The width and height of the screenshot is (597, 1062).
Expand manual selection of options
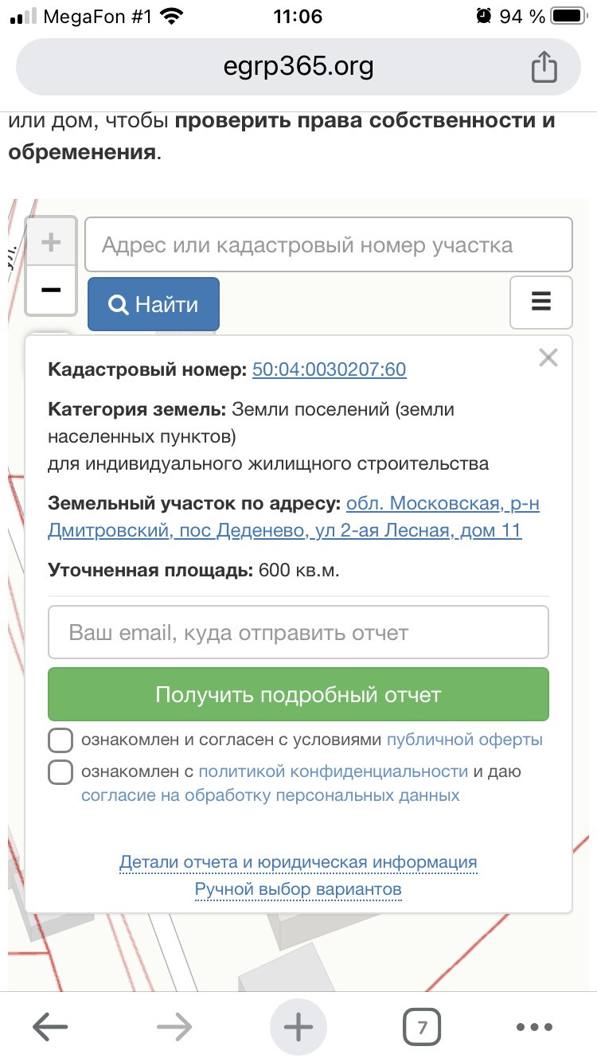pyautogui.click(x=298, y=889)
